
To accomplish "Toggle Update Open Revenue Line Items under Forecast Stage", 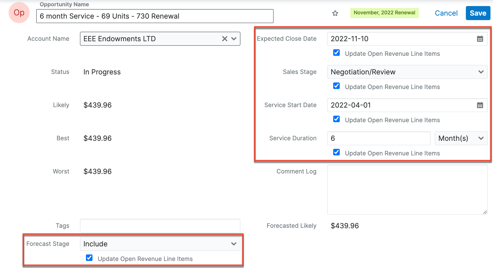I will [89, 258].
